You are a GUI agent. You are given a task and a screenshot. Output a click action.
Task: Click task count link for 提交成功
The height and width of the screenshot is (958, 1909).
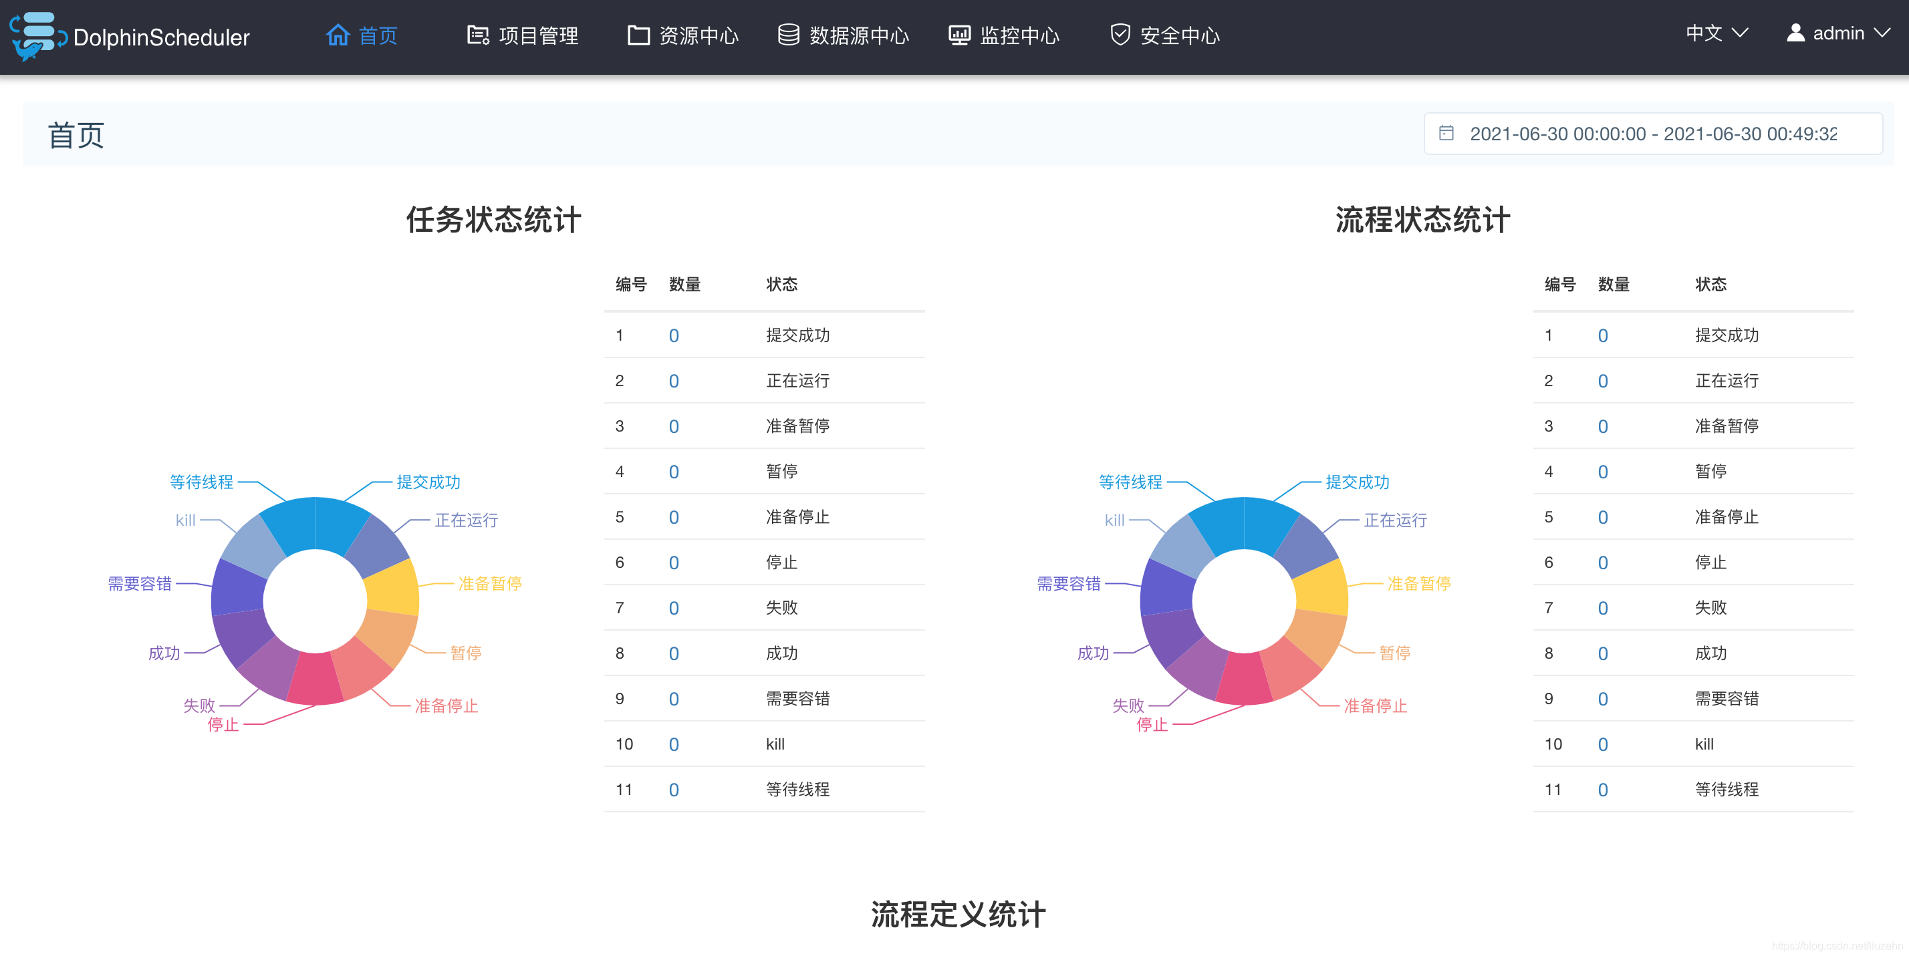674,335
